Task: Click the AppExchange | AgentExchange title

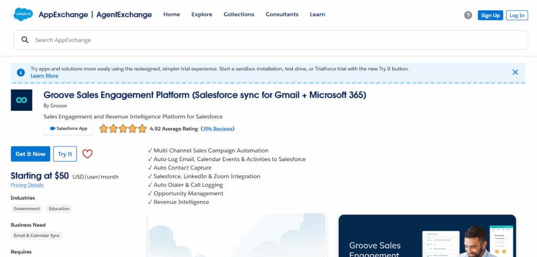Action: [x=95, y=15]
